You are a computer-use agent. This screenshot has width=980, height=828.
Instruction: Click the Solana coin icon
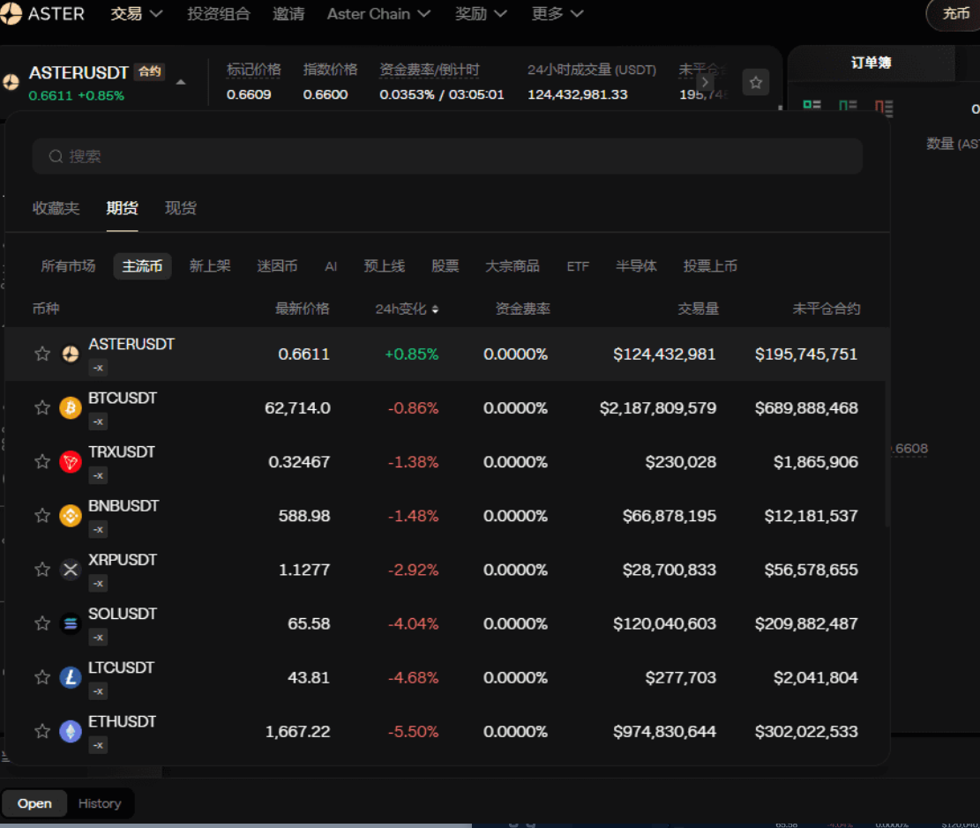click(71, 623)
